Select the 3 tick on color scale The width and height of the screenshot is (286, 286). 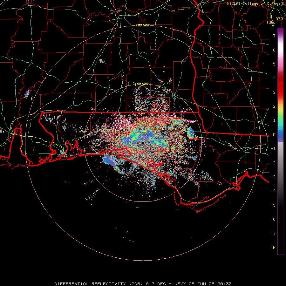click(x=274, y=92)
